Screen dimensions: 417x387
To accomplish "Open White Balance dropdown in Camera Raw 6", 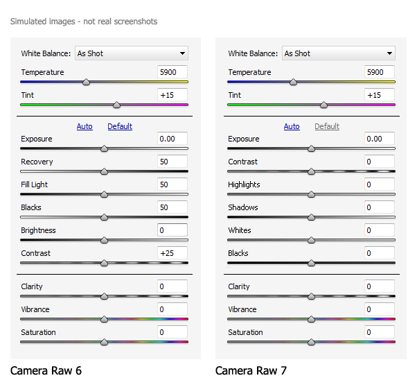I will (131, 53).
